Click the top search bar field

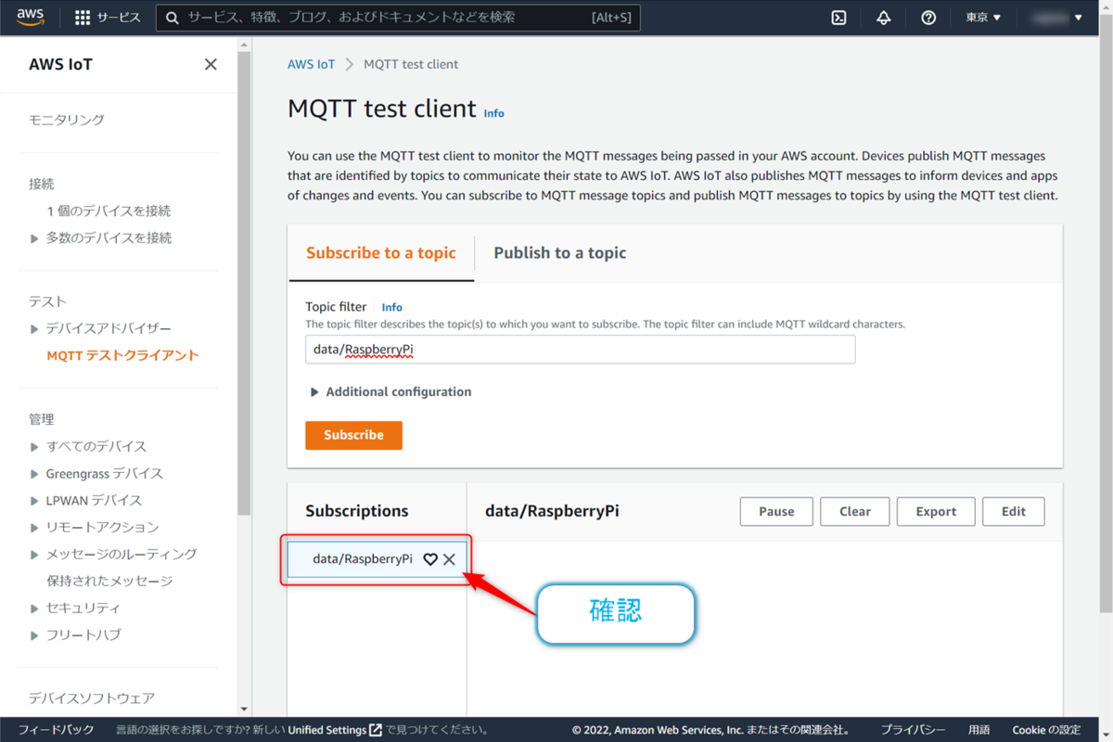coord(398,18)
